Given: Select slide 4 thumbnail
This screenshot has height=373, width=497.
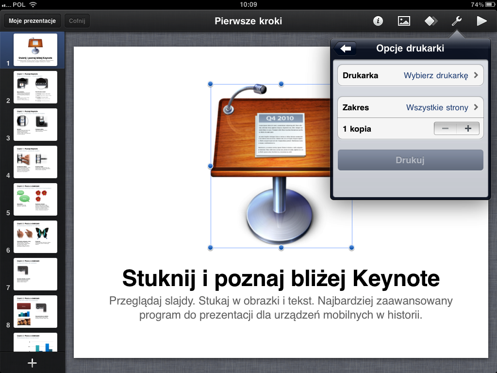Looking at the screenshot, I should 35,162.
